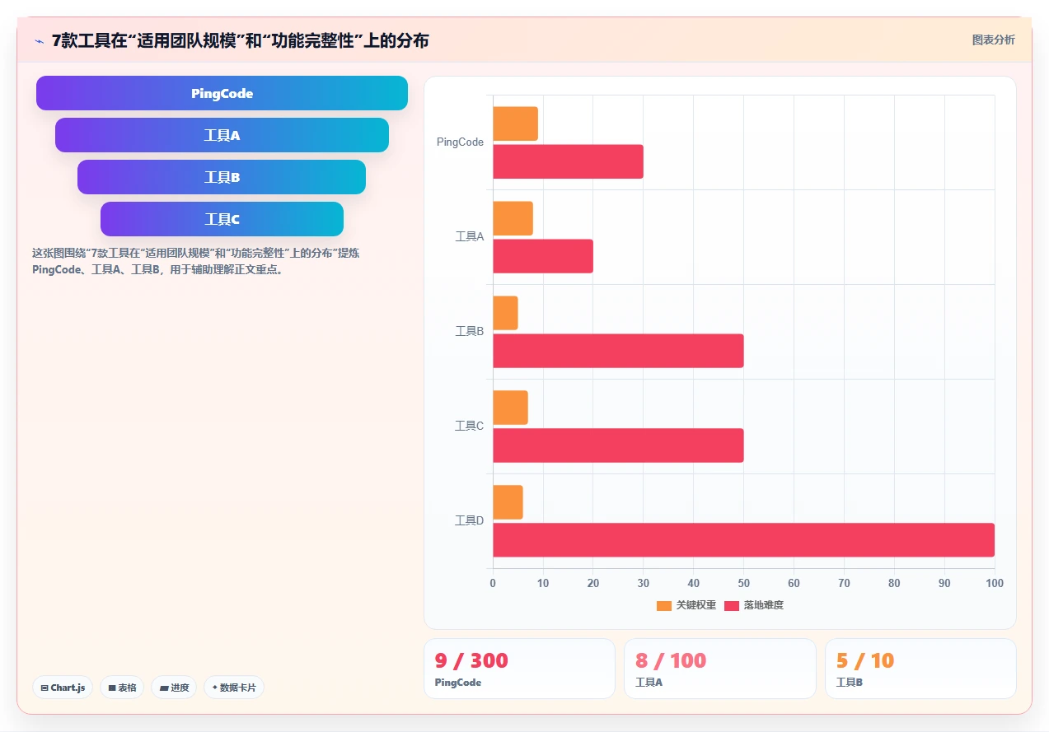Click 工具D's orange 关键权重 bar

point(508,502)
